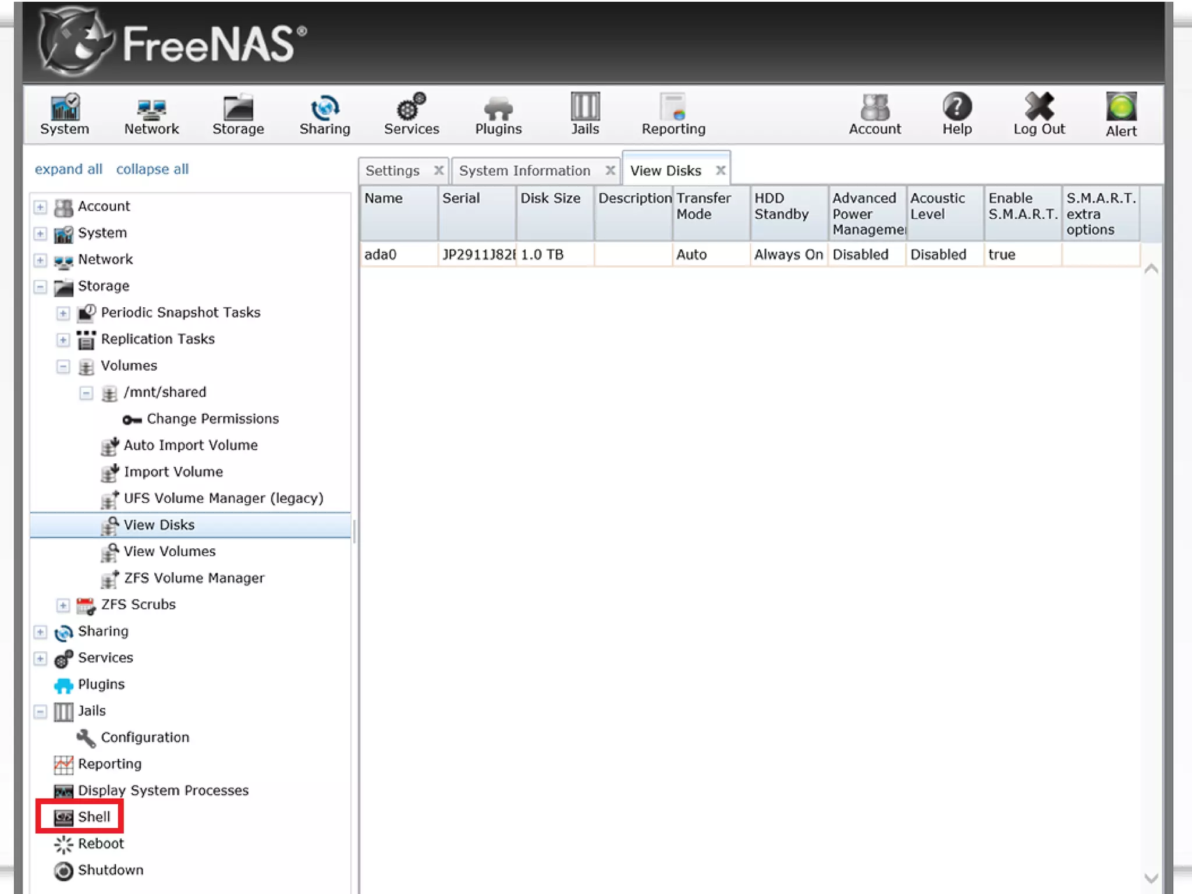Expand the ZFS Scrubs node
This screenshot has width=1192, height=894.
tap(63, 605)
